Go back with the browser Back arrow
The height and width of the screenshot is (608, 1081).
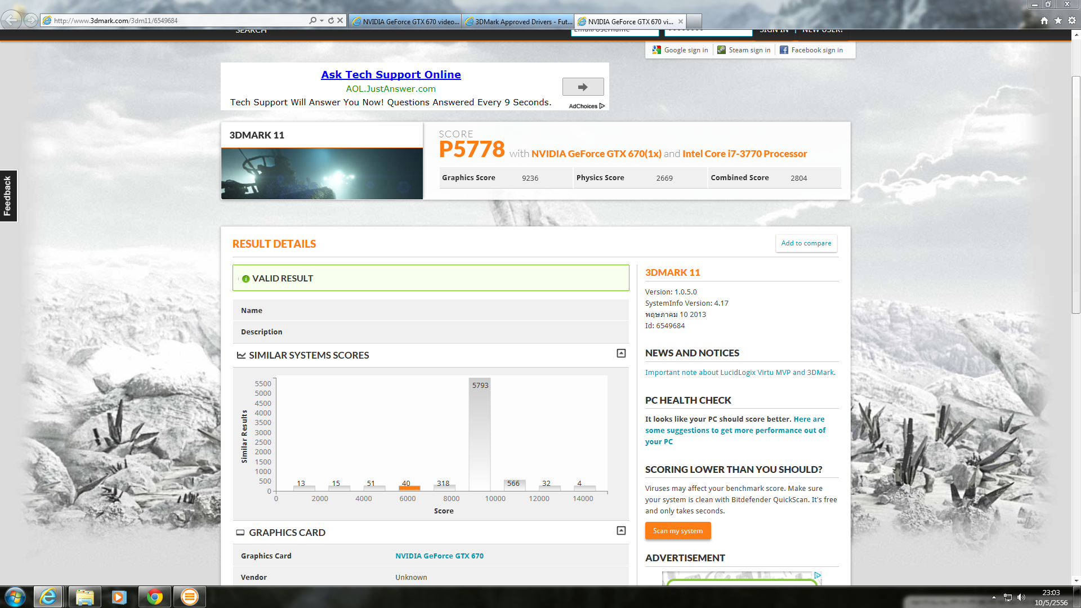click(11, 20)
